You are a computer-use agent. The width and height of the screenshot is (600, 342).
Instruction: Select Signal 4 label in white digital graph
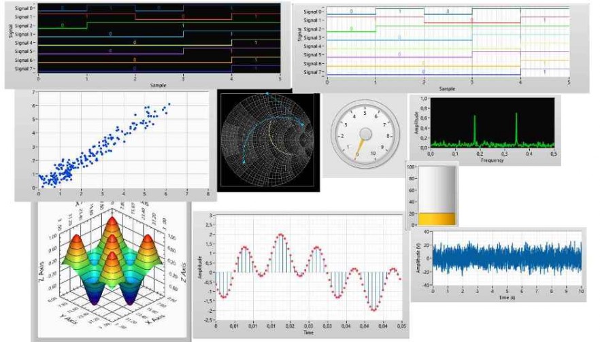pyautogui.click(x=313, y=46)
